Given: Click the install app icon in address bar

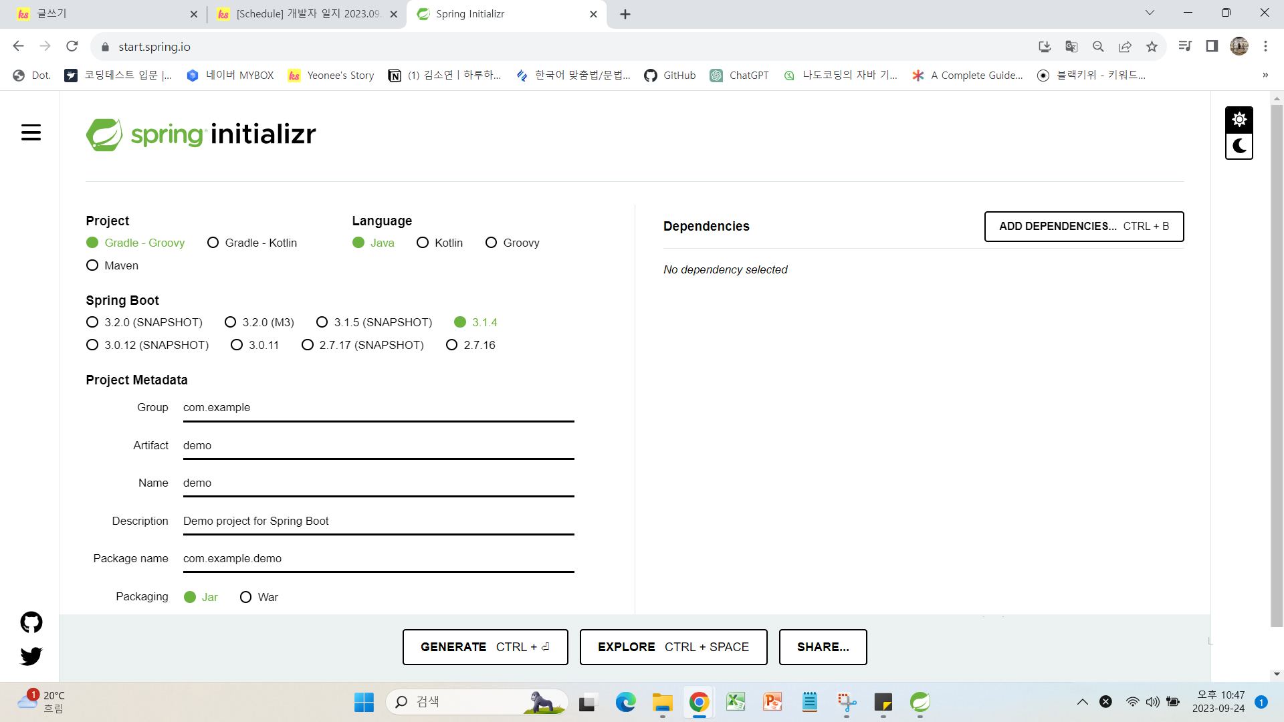Looking at the screenshot, I should (1045, 46).
